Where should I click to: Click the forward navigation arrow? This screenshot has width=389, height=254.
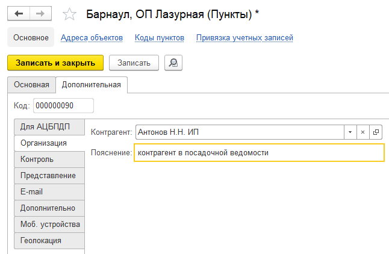(40, 13)
